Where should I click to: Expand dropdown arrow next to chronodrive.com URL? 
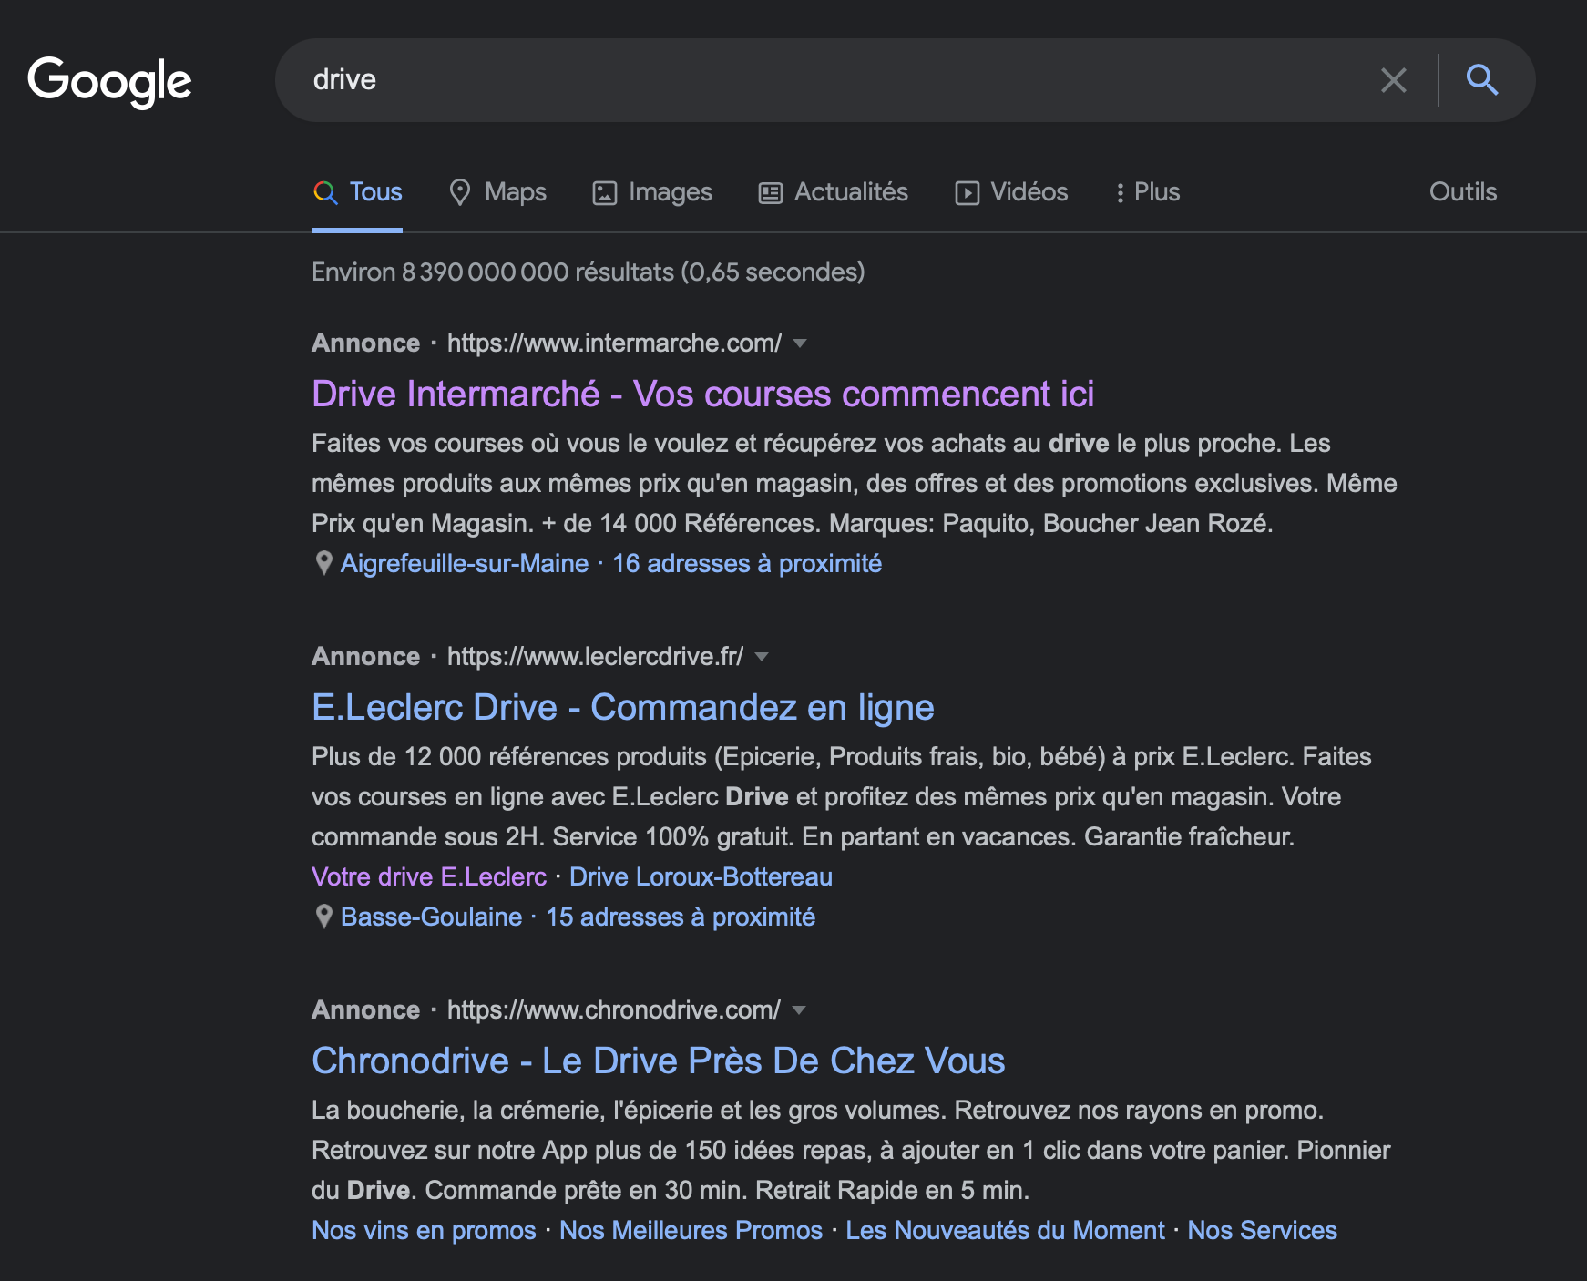click(x=799, y=1010)
